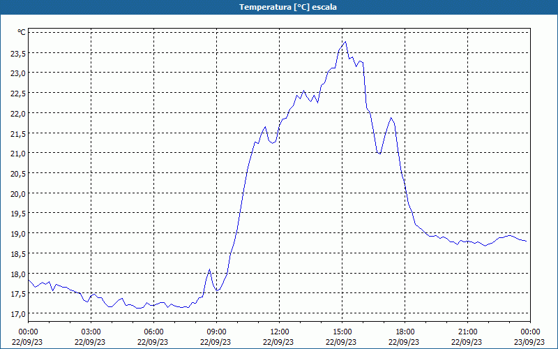Click the 18:00 22/09/23 axis label
This screenshot has height=349, width=558.
point(405,337)
